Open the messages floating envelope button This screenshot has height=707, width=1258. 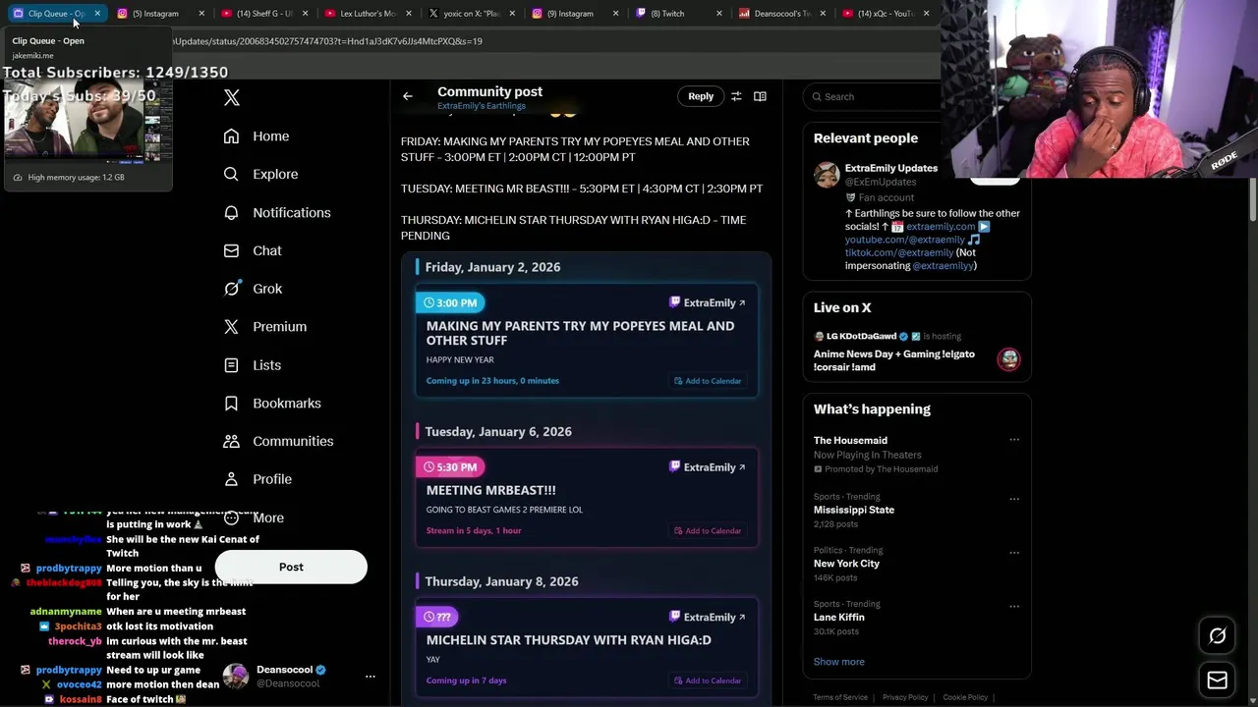1217,680
